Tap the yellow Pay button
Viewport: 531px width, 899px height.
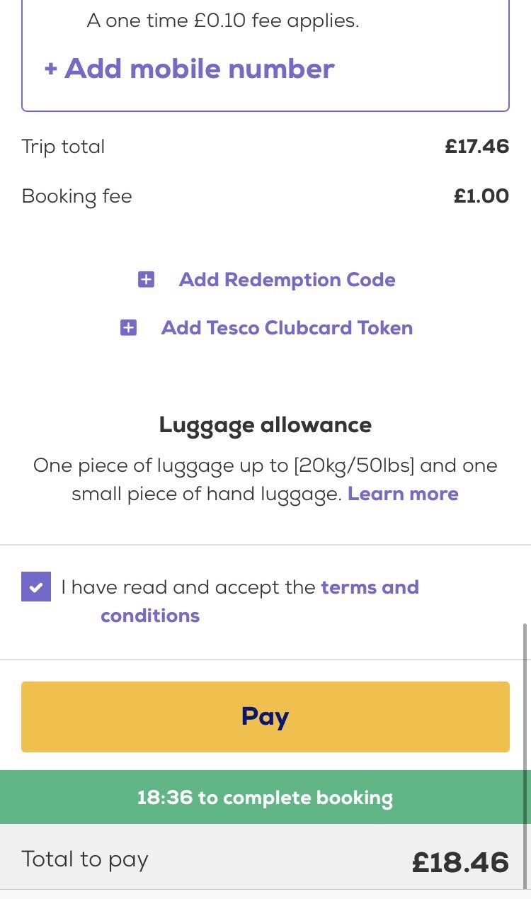point(265,716)
